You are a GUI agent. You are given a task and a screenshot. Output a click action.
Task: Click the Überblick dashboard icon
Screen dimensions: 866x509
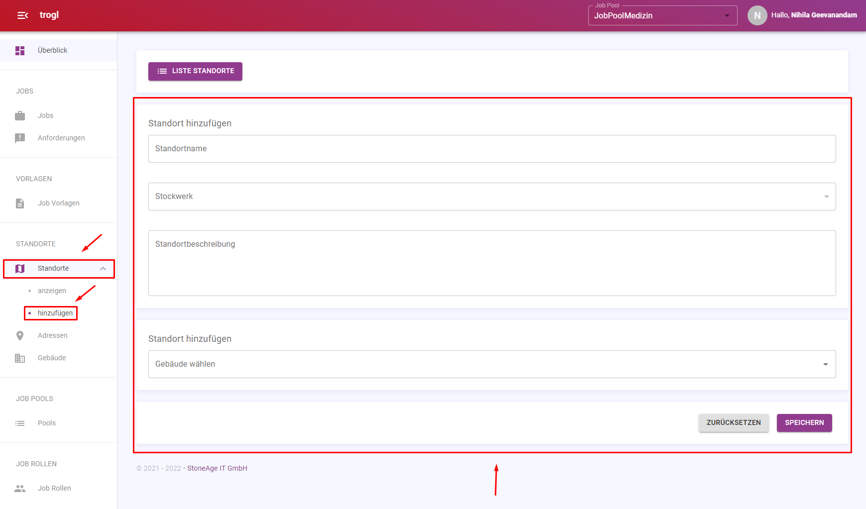point(20,50)
